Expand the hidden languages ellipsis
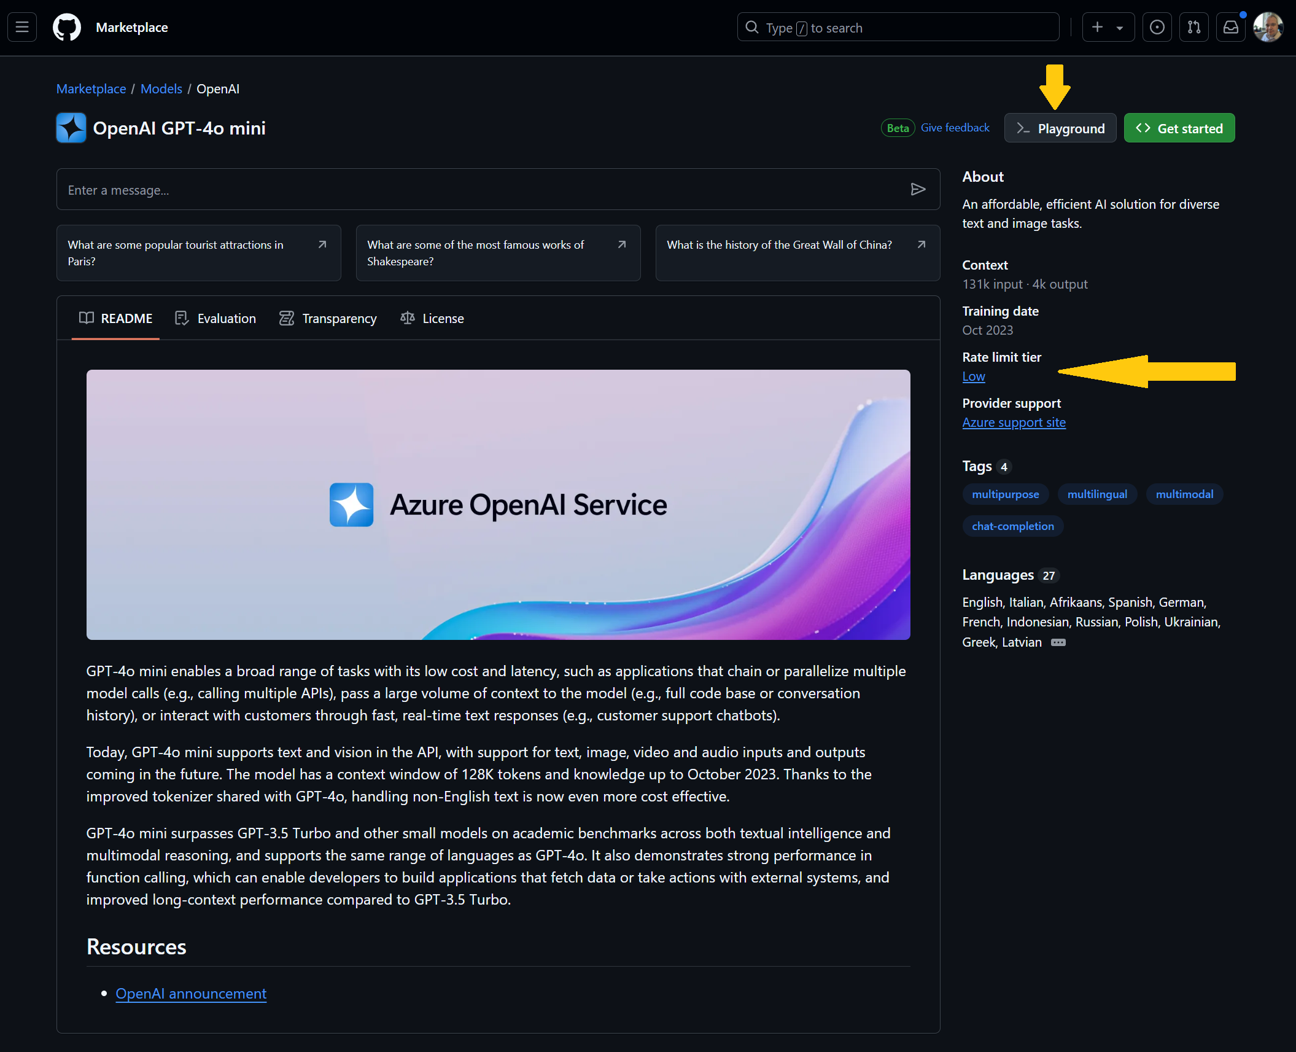This screenshot has height=1052, width=1296. pos(1058,642)
